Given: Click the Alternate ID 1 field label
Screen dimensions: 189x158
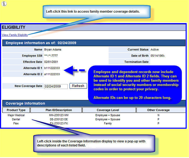Looking at the screenshot, I should 33,68.
